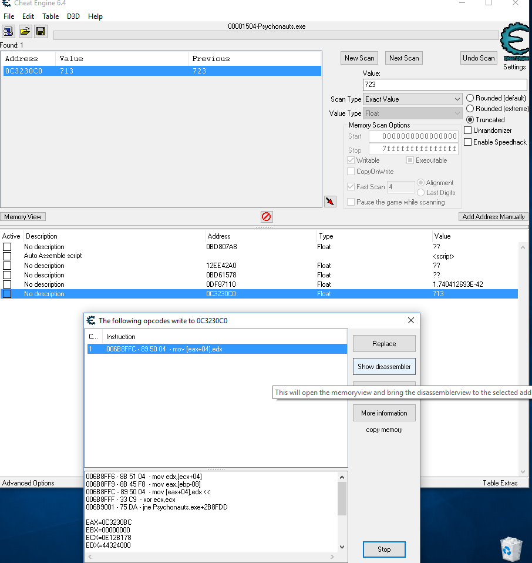Click the Address column header in results
Viewport: 532px width, 563px height.
pyautogui.click(x=29, y=59)
